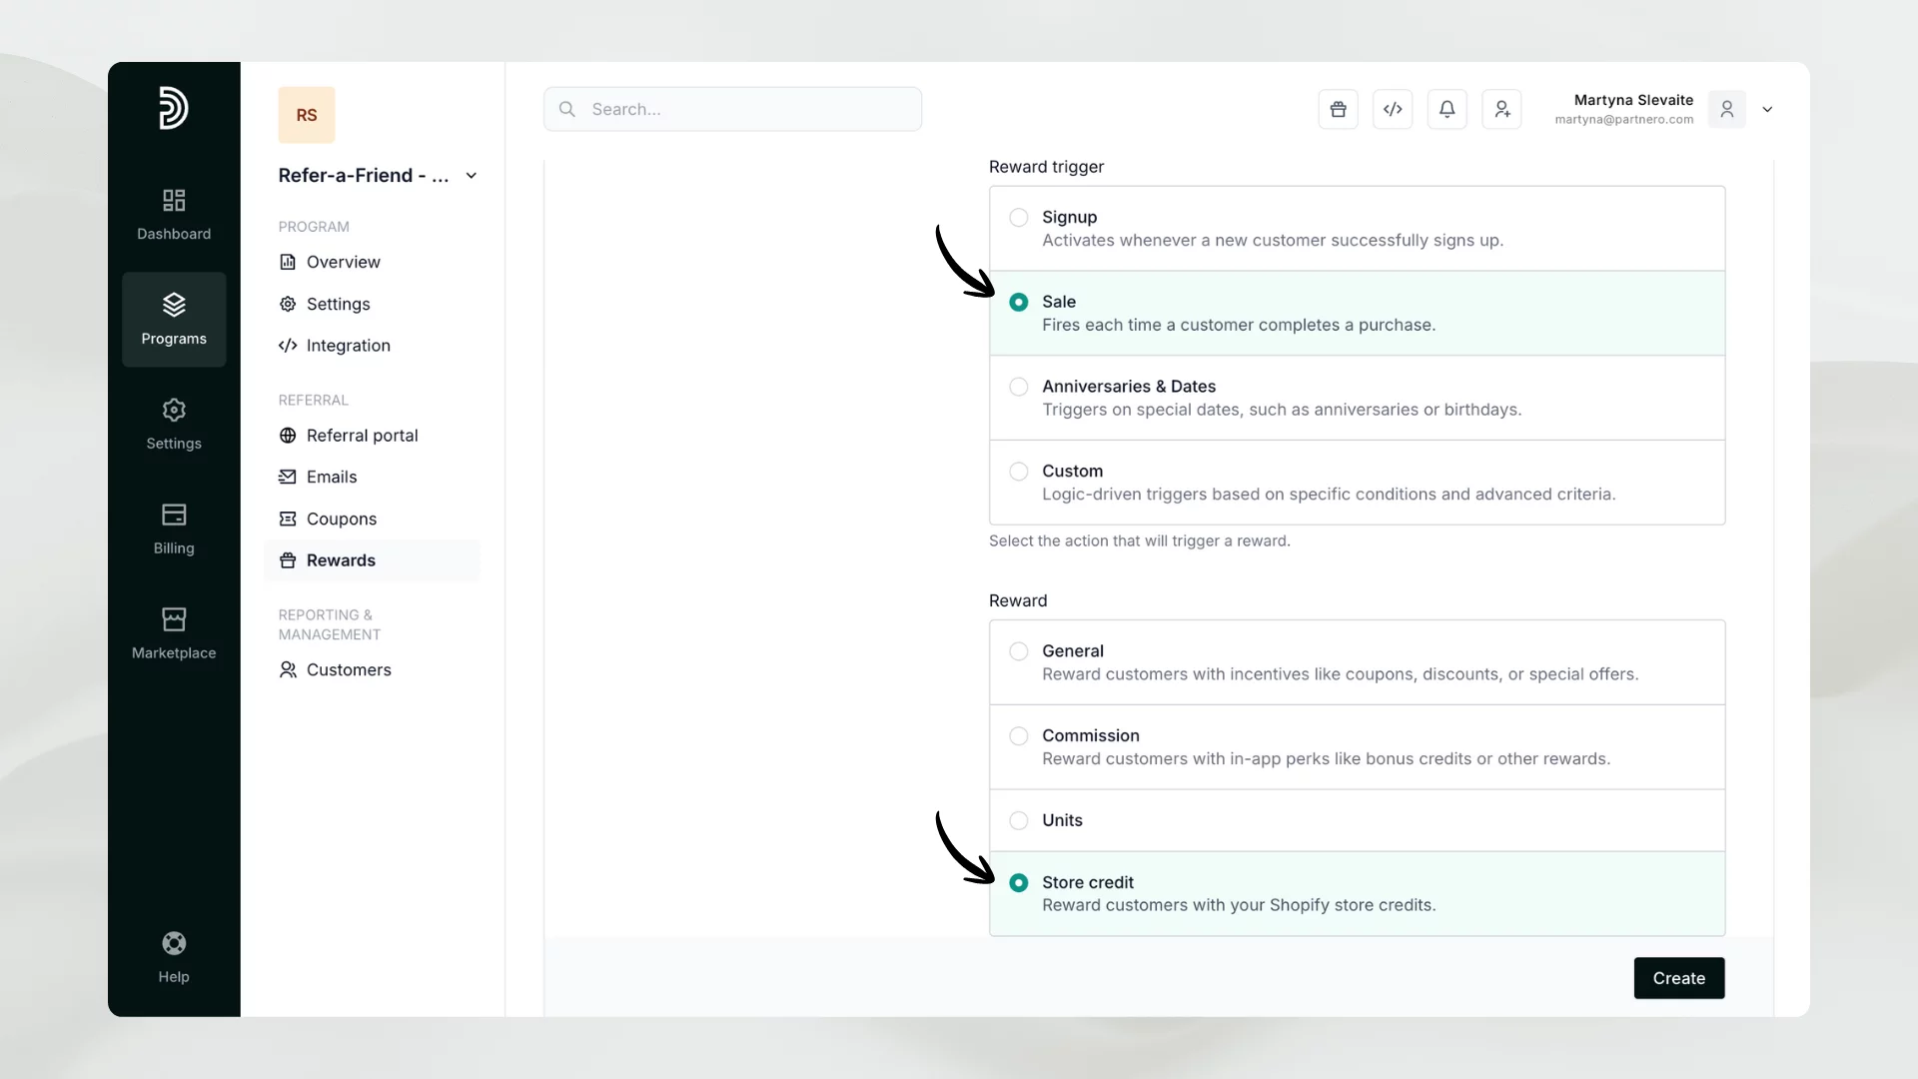Select the Commission reward type
This screenshot has width=1918, height=1079.
[1018, 736]
